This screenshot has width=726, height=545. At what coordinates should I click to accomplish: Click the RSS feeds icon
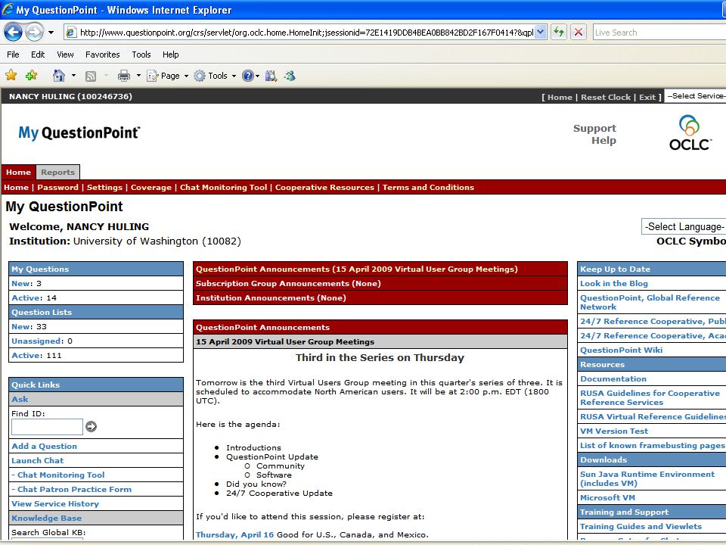pyautogui.click(x=91, y=76)
